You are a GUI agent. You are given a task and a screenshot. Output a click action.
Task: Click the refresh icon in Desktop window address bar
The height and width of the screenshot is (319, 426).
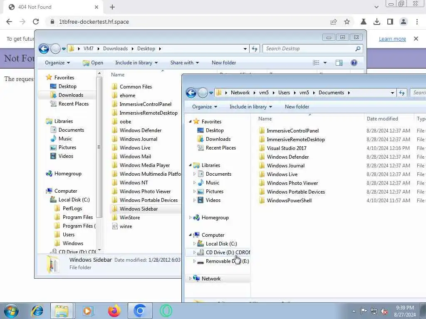coord(255,49)
